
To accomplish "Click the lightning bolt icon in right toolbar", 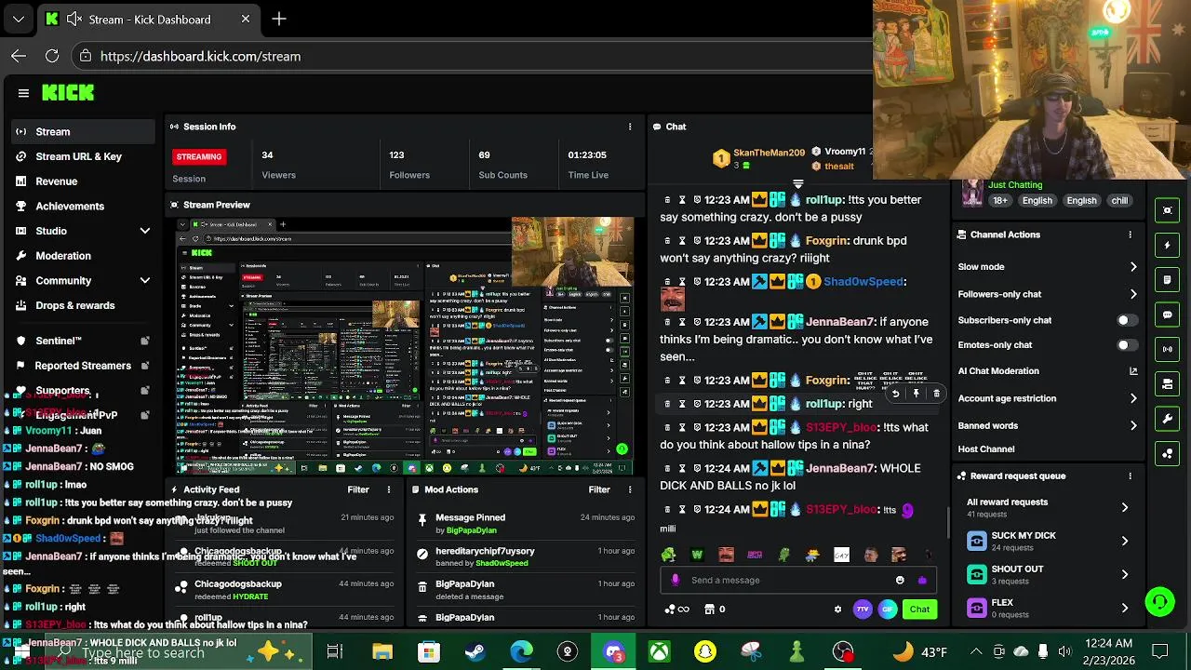I will (x=1168, y=246).
